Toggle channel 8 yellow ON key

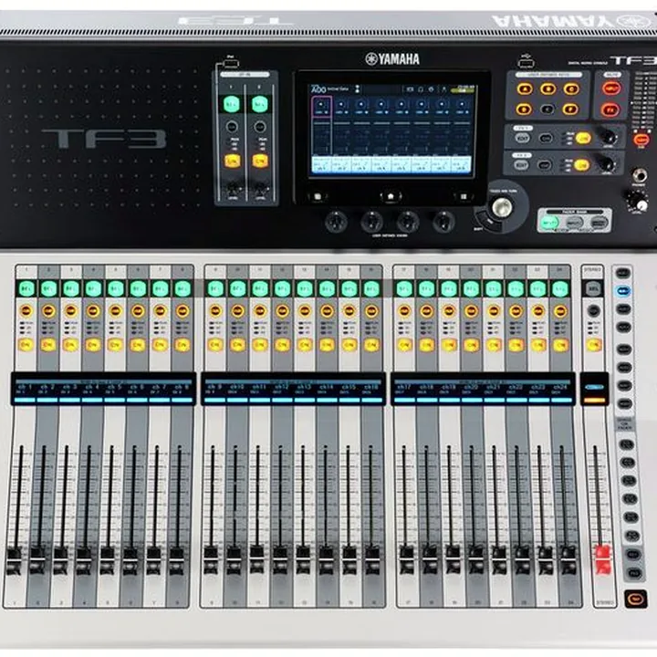click(x=182, y=345)
